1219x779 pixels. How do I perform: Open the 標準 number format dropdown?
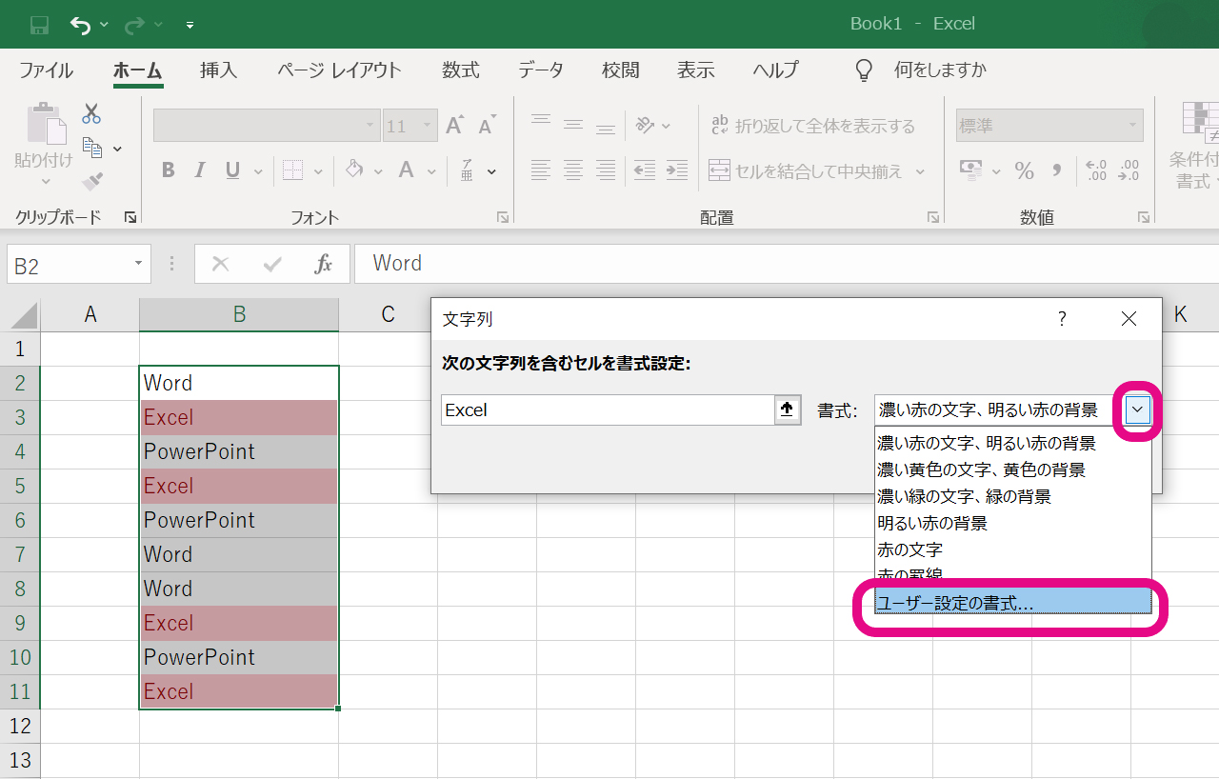click(1133, 126)
